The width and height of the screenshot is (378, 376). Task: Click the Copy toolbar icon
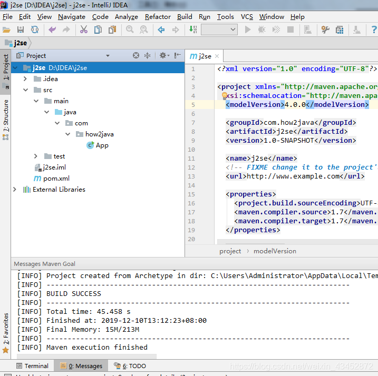pos(98,30)
